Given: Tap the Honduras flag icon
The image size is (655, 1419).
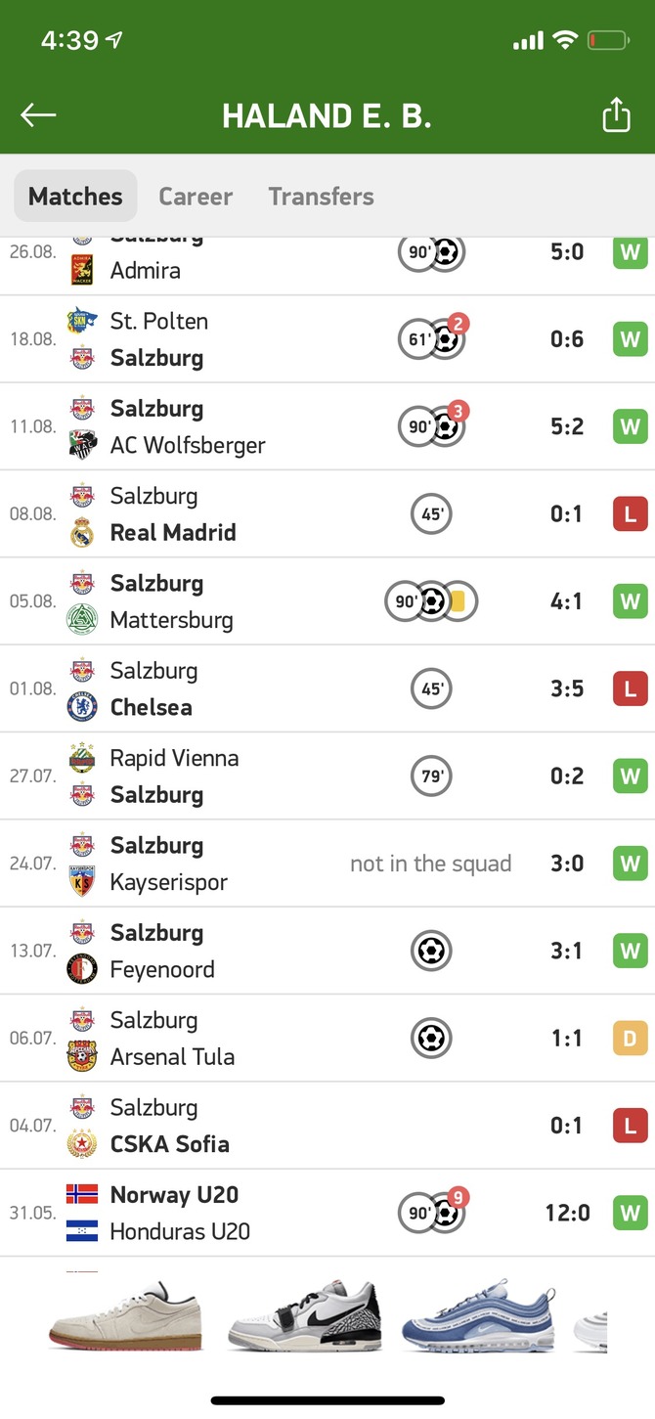Looking at the screenshot, I should point(82,1231).
